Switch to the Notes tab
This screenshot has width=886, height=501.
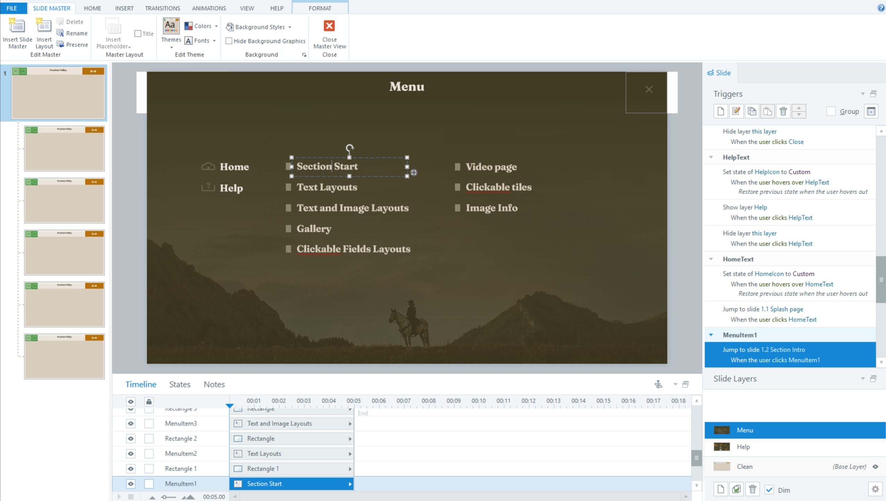[214, 384]
